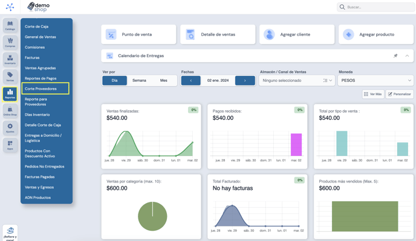This screenshot has height=241, width=416.
Task: Open Reporte para Proveedores menu item
Action: coord(36,102)
